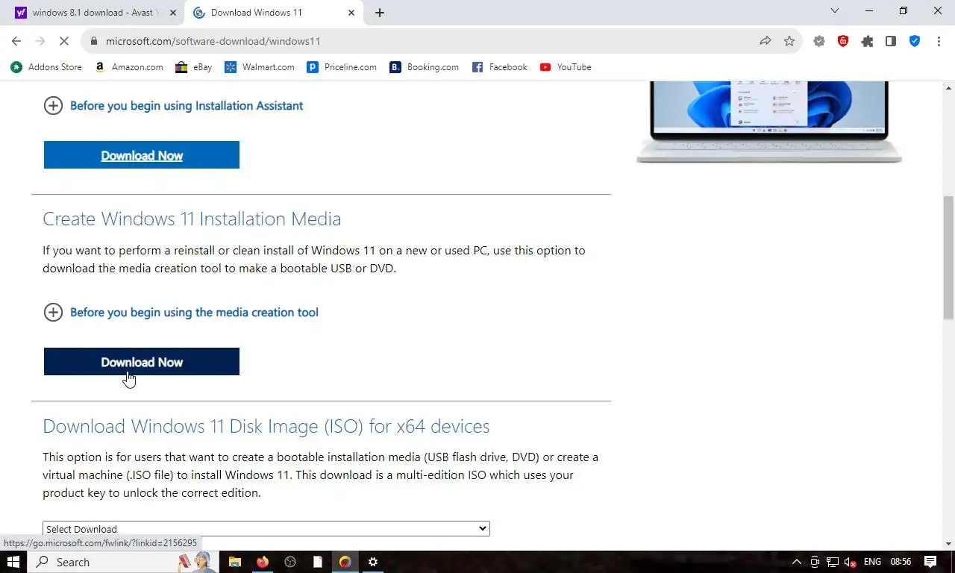The height and width of the screenshot is (573, 955).
Task: Select the active browser taskbar icon
Action: [345, 562]
